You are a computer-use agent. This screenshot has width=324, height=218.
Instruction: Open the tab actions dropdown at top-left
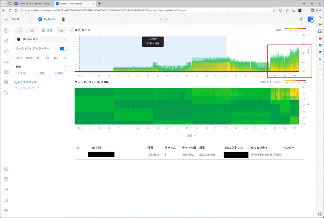click(4, 4)
